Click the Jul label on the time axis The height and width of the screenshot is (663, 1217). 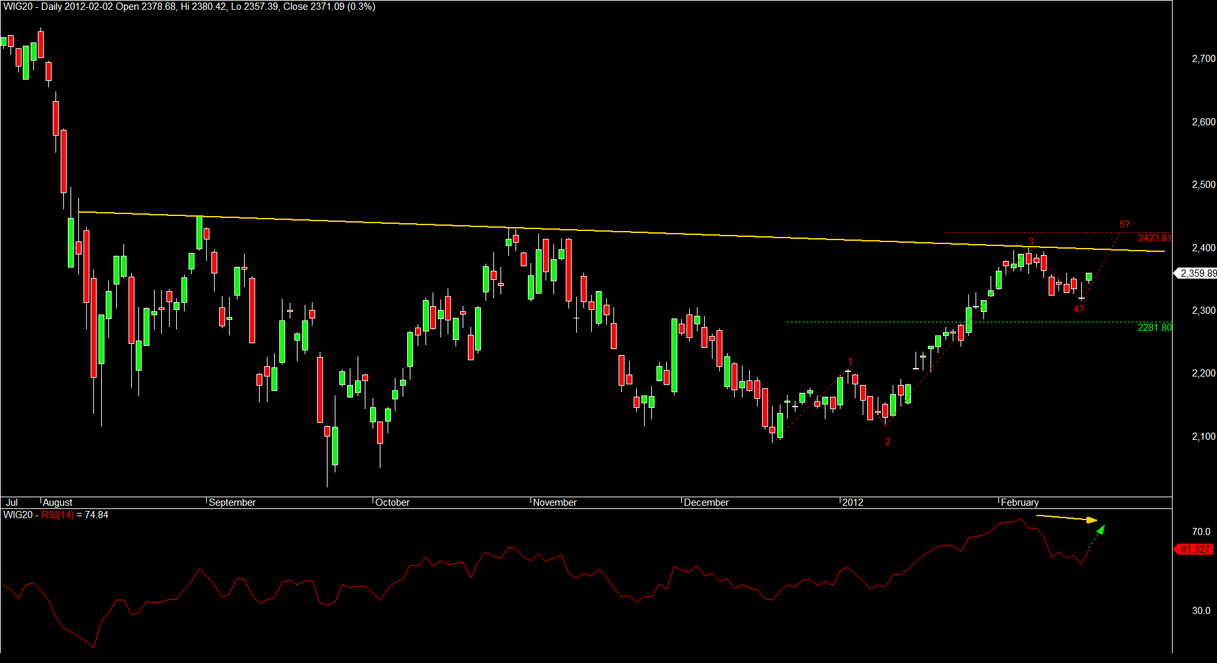[x=12, y=502]
